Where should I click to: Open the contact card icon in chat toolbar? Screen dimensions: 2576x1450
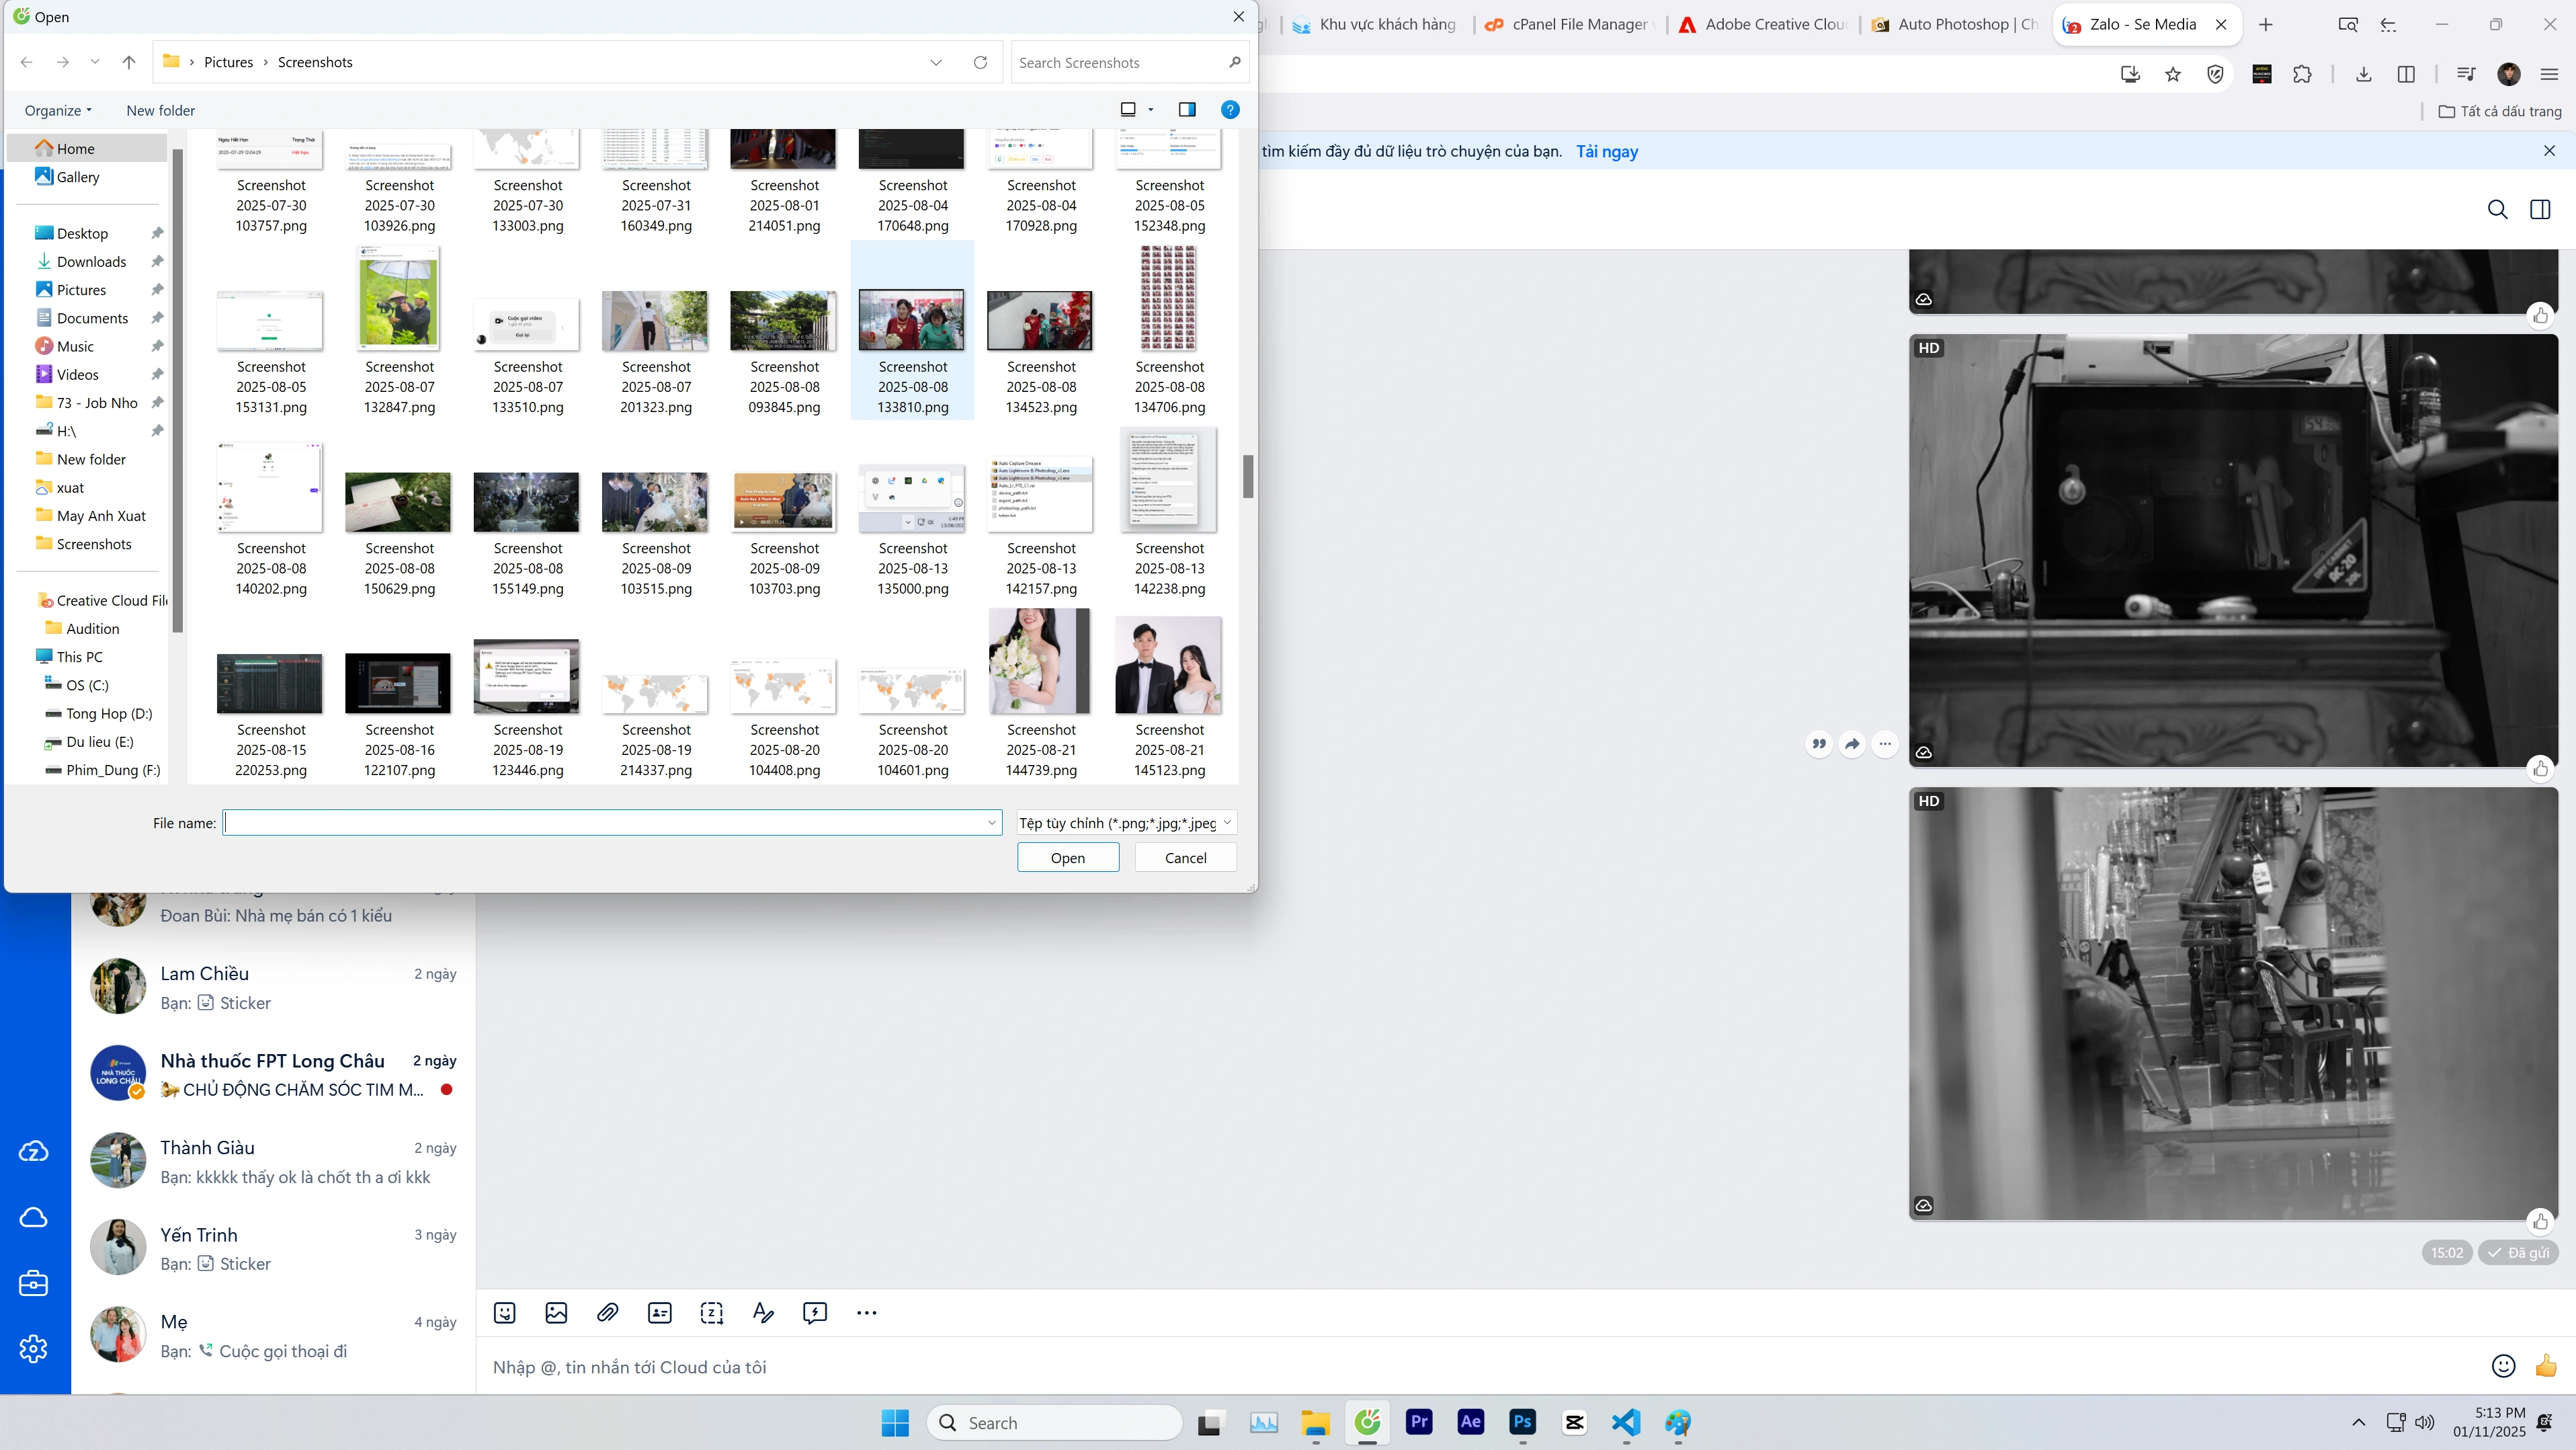point(660,1313)
